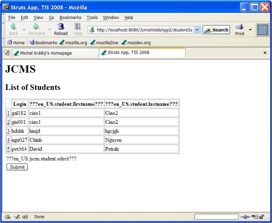
Task: Open the Go menu
Action: point(51,18)
